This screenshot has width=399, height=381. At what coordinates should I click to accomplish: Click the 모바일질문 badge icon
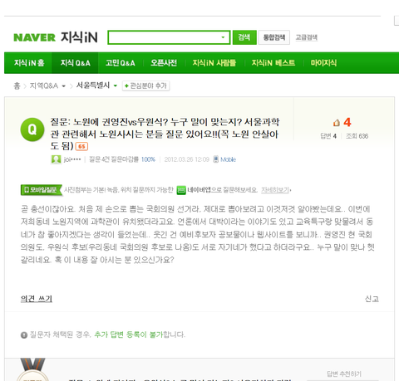tap(42, 190)
